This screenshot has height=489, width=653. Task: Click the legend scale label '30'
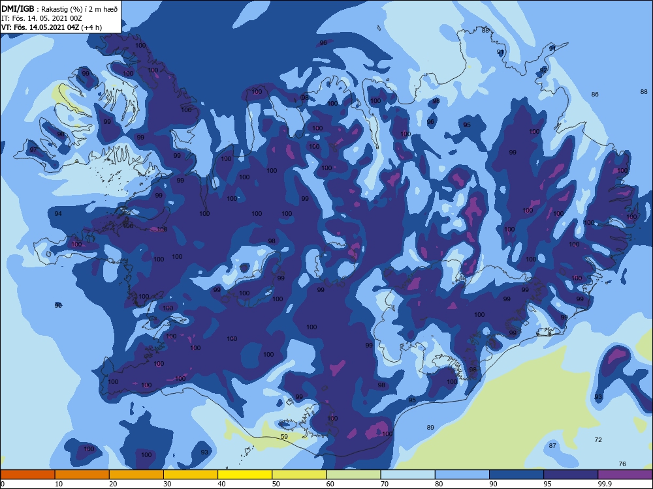[167, 484]
